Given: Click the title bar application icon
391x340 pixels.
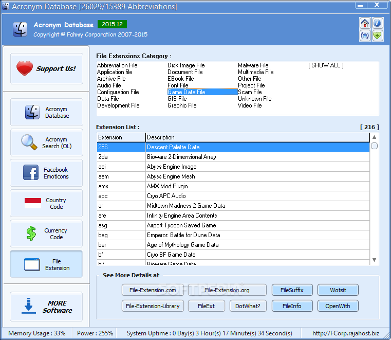Looking at the screenshot, I should click(5, 6).
